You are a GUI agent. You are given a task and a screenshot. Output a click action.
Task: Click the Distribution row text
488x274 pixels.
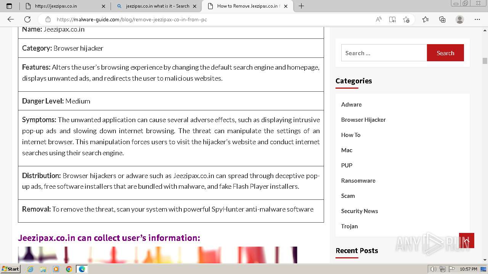[x=171, y=181]
